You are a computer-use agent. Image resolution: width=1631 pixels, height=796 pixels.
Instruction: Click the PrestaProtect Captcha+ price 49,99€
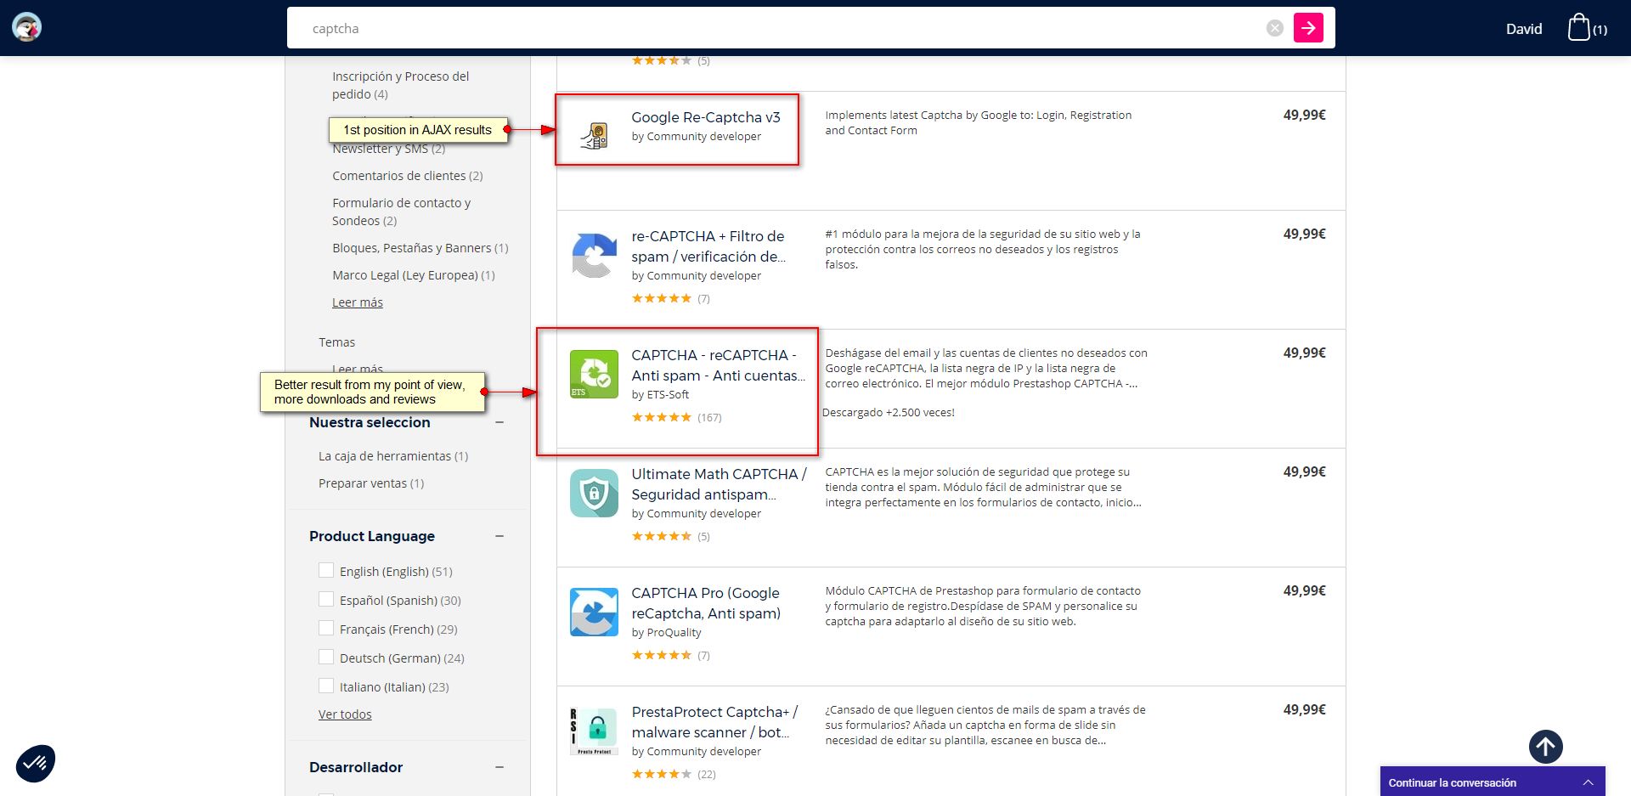(1304, 710)
